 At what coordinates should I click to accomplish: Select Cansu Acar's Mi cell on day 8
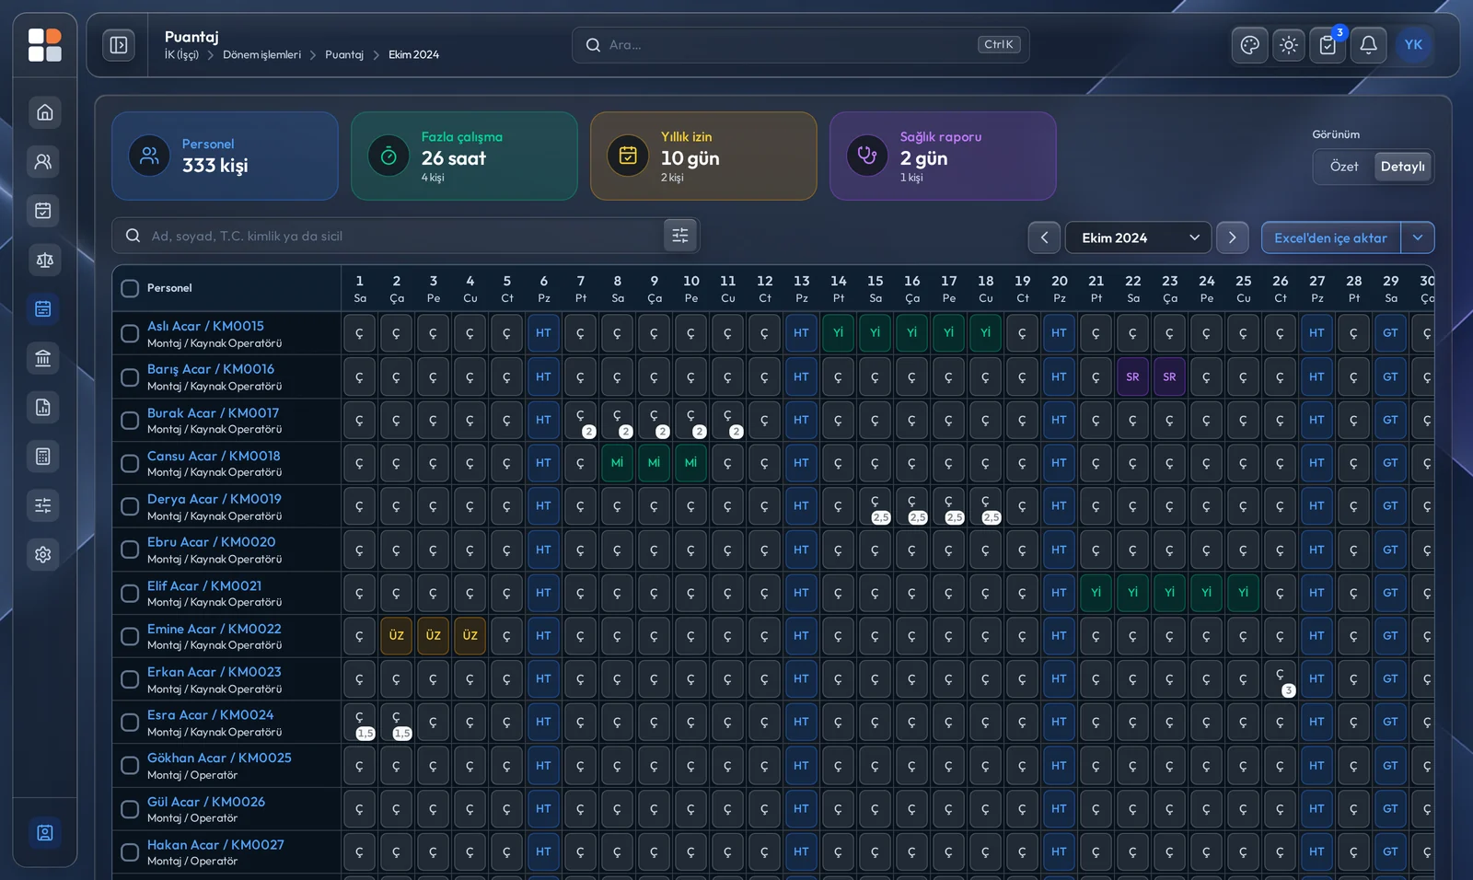point(617,463)
